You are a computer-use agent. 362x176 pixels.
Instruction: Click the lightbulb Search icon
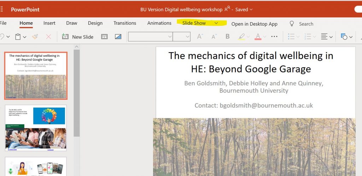(x=292, y=24)
